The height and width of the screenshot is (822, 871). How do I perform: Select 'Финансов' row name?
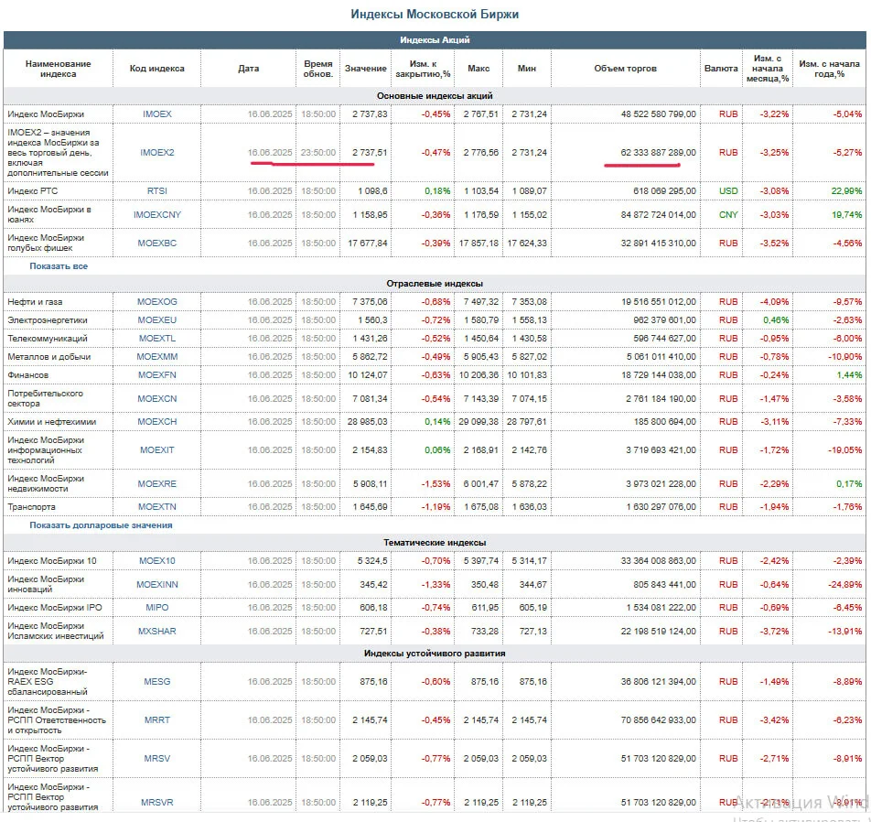pyautogui.click(x=27, y=375)
